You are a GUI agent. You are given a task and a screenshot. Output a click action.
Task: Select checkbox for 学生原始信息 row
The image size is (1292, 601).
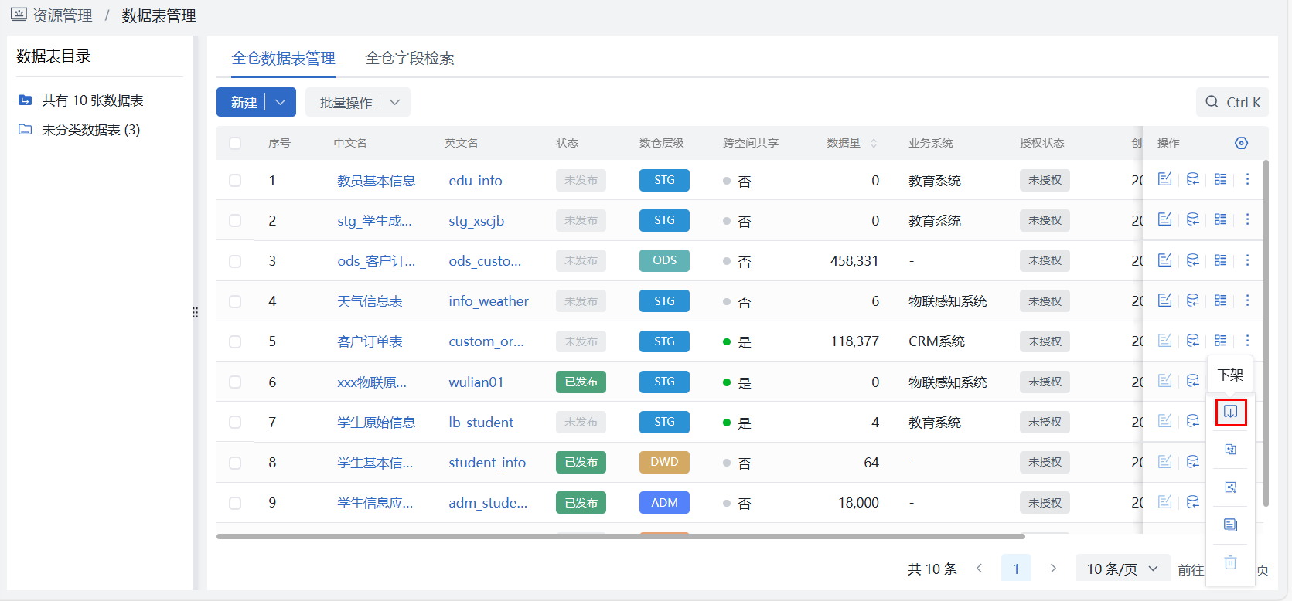tap(235, 422)
